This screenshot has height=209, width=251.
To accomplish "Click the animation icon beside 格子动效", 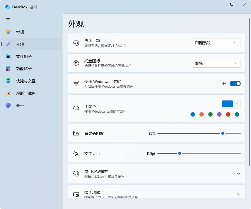I will click(76, 194).
